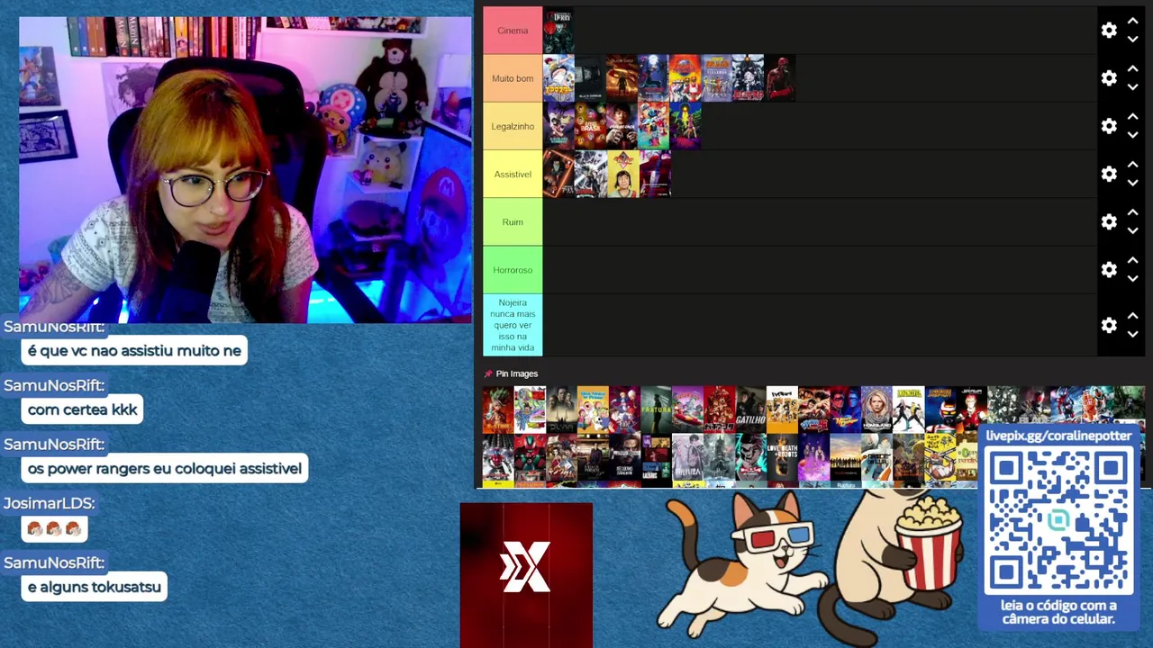This screenshot has height=648, width=1153.
Task: Select the red Cinema tier label
Action: click(x=513, y=31)
